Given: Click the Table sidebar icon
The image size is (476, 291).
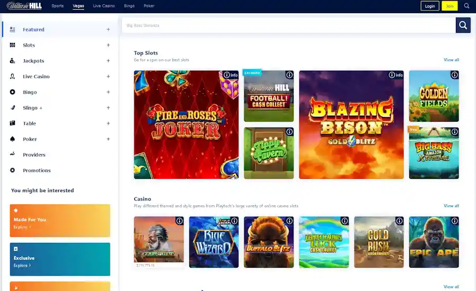Looking at the screenshot, I should coord(13,123).
